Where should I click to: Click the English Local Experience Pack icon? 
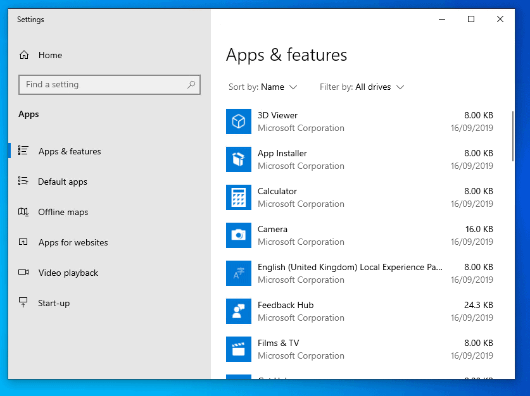tap(238, 273)
